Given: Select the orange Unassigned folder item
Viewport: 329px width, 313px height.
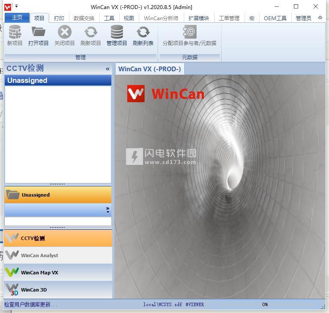Looking at the screenshot, I should 58,195.
